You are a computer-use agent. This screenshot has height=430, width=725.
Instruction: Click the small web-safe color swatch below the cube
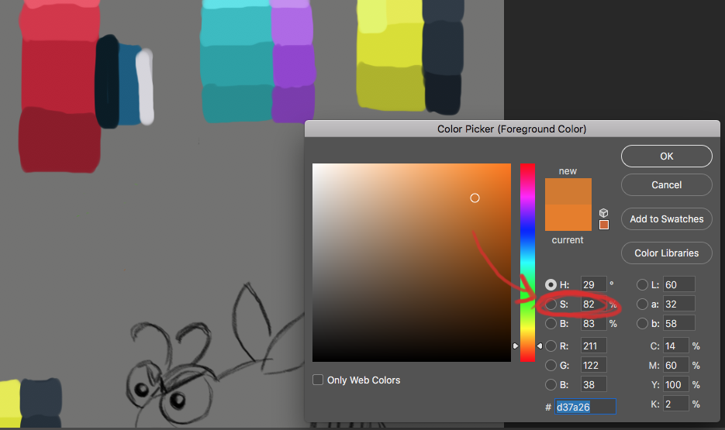pos(604,225)
